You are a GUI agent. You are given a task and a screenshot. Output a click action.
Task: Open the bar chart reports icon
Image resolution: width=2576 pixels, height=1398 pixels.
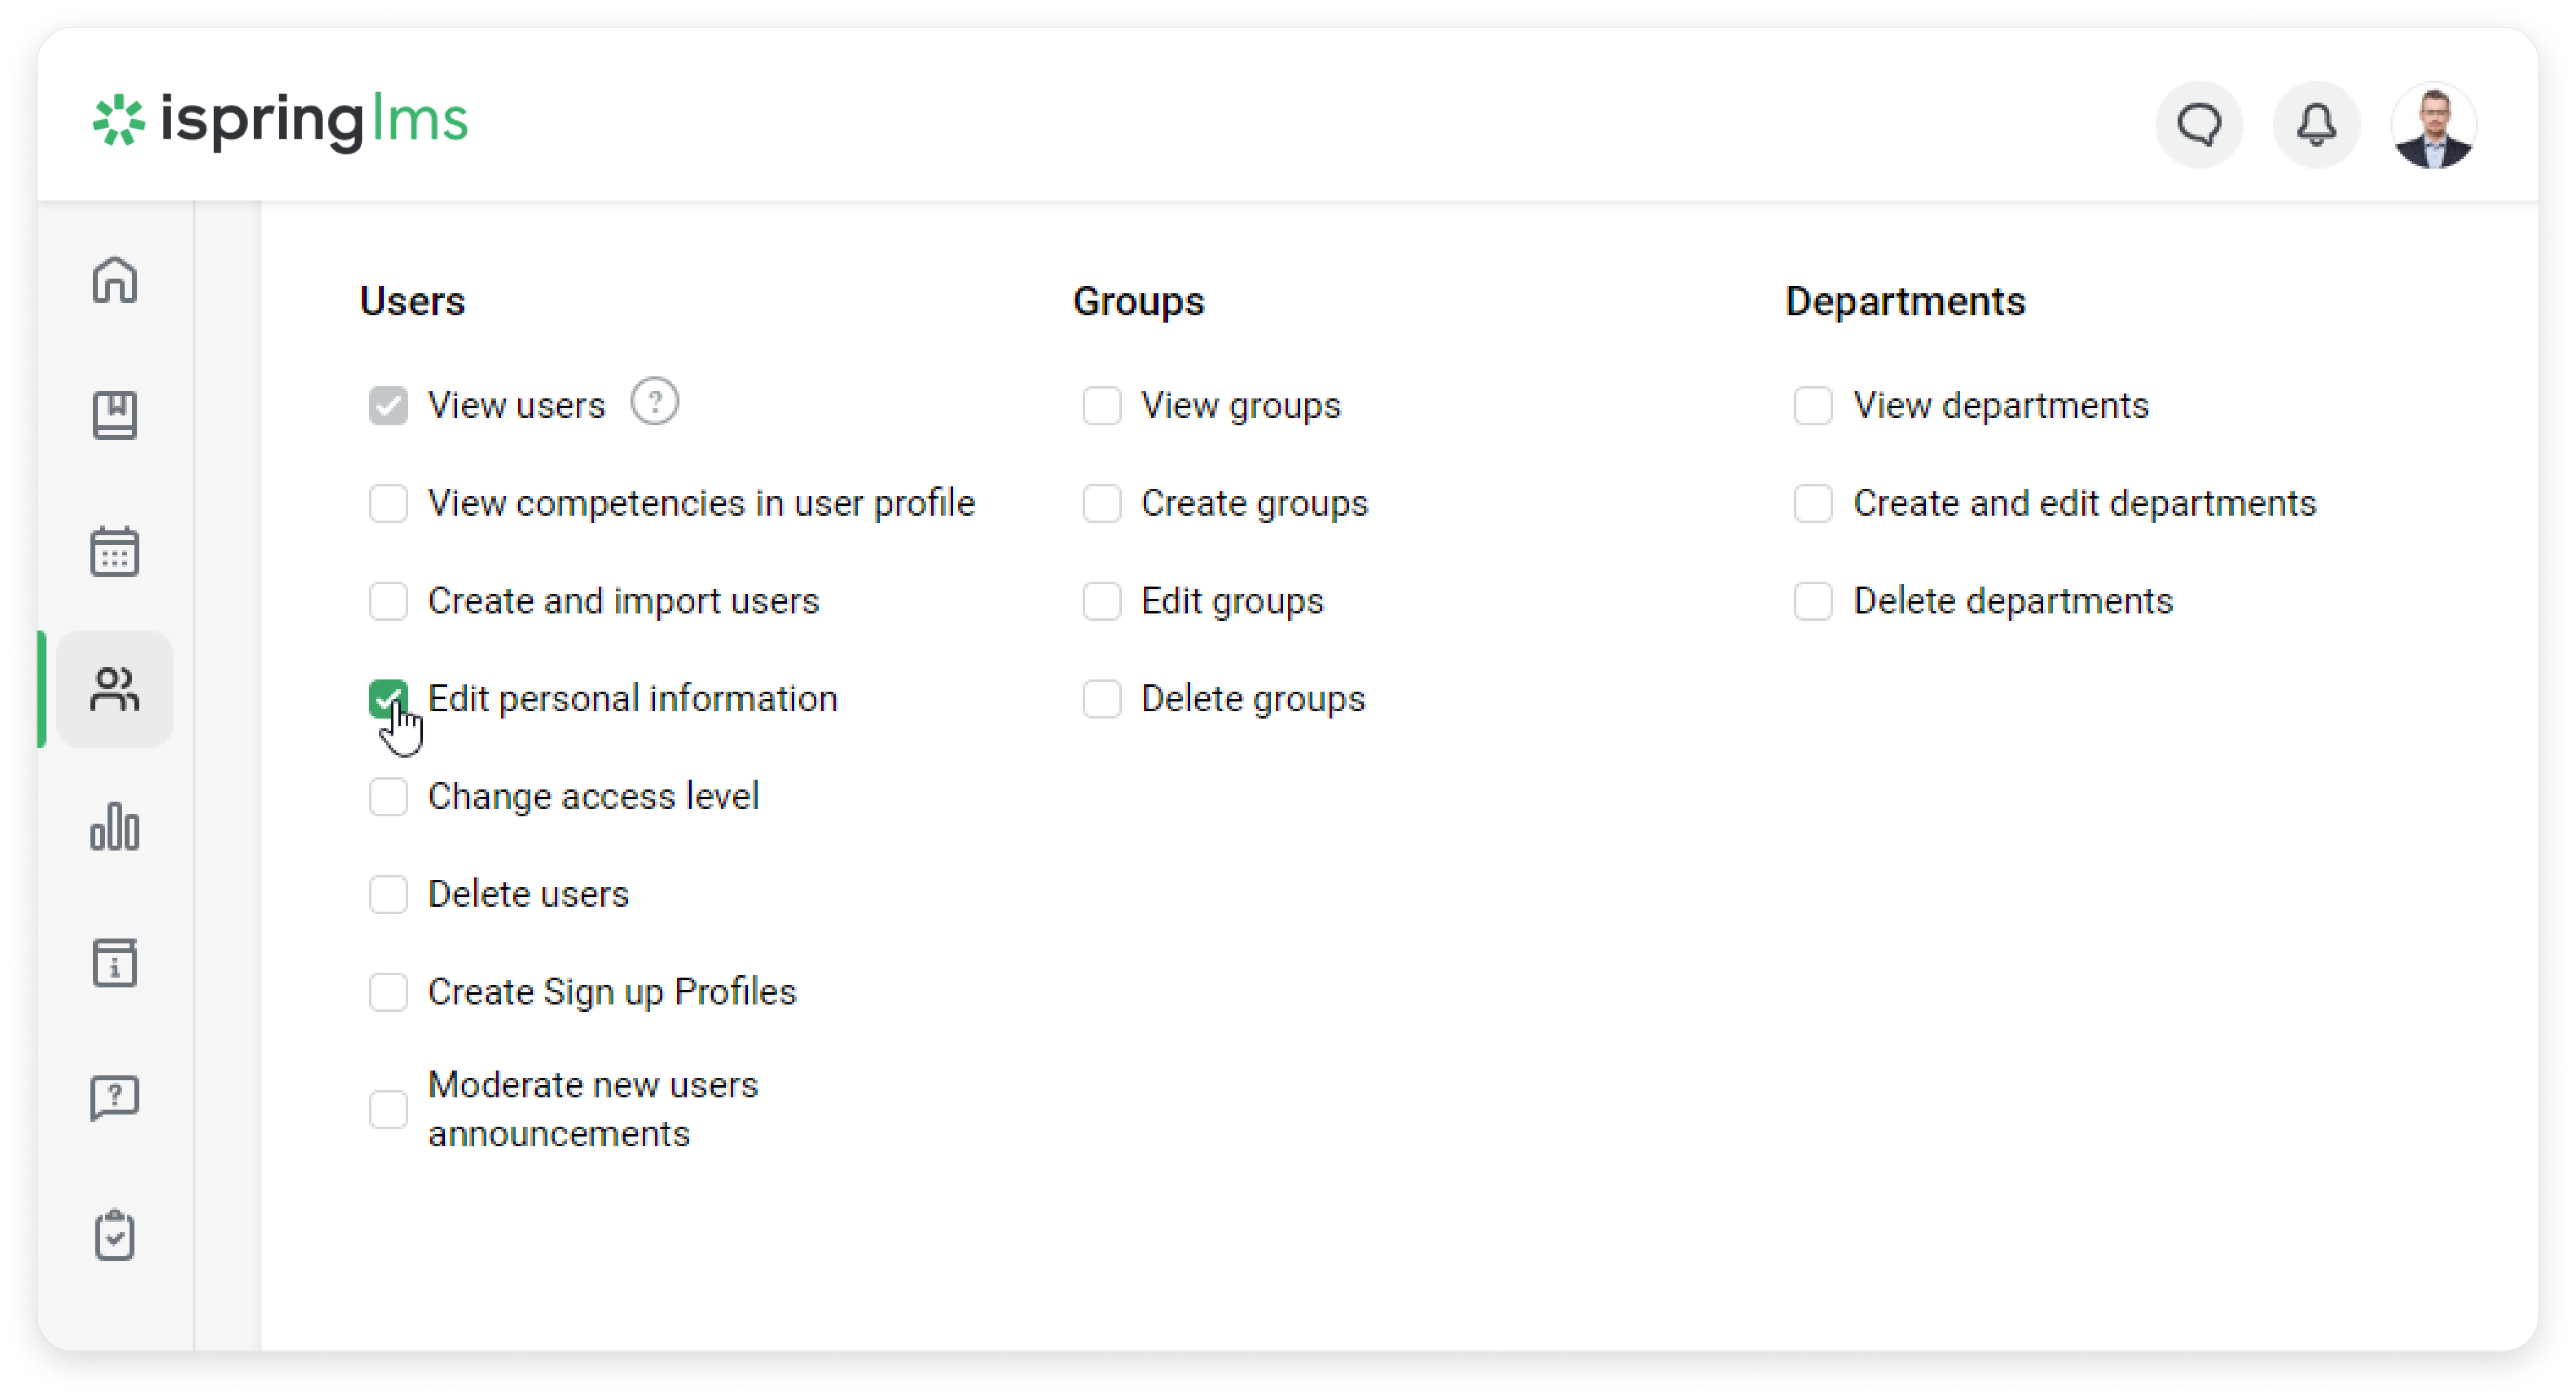[x=115, y=826]
